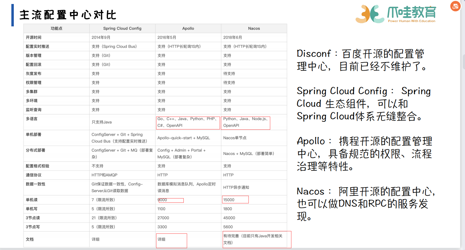Click the 功能点 column header
Screen dimensions: 465x250
point(56,29)
